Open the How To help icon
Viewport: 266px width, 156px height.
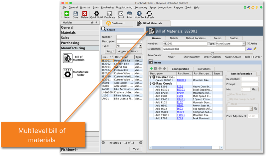click(x=139, y=14)
